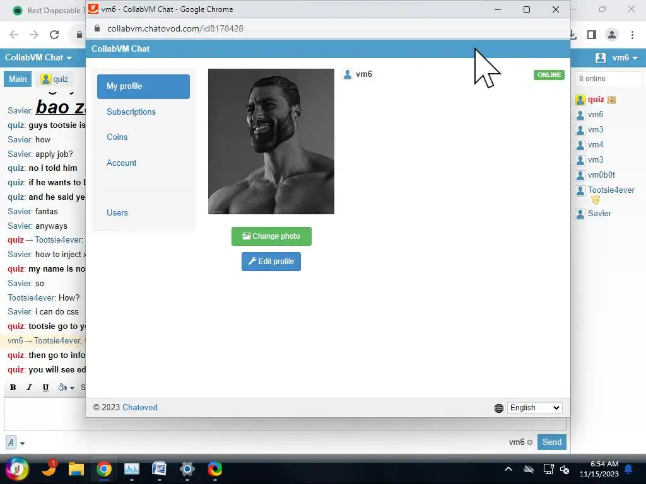Click the browser reload button
The width and height of the screenshot is (646, 484).
[54, 35]
